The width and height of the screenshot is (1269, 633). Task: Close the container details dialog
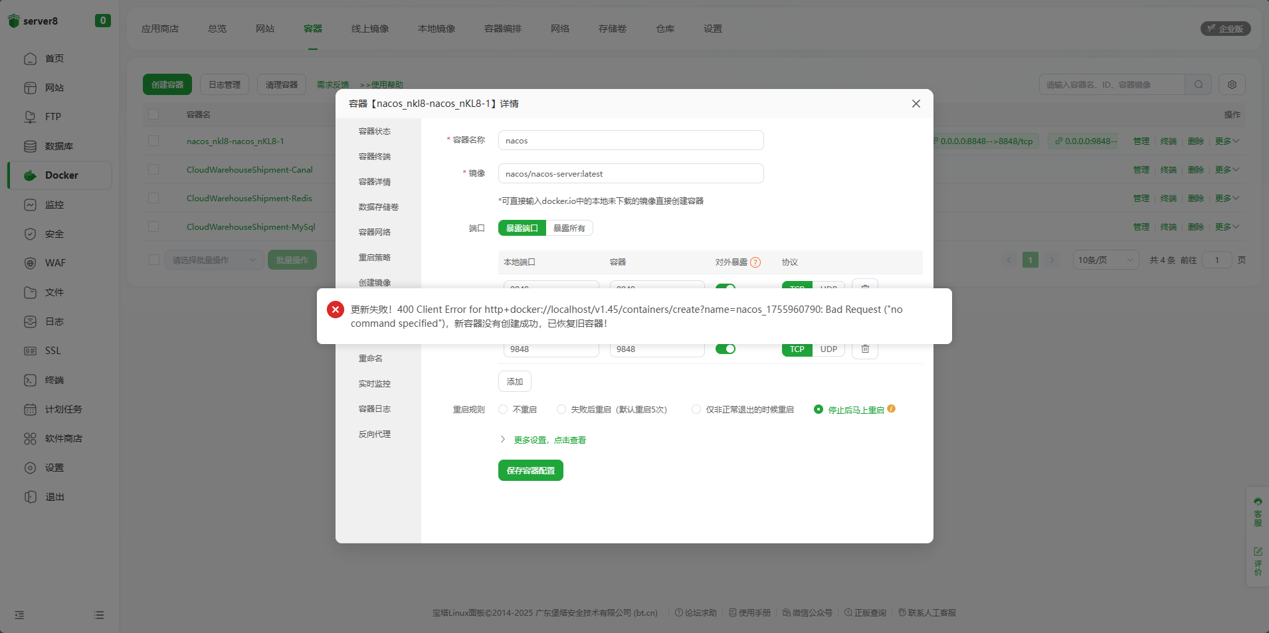click(x=916, y=104)
